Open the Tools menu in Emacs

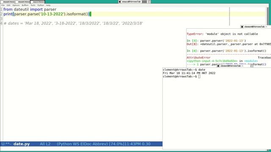click(33, 5)
